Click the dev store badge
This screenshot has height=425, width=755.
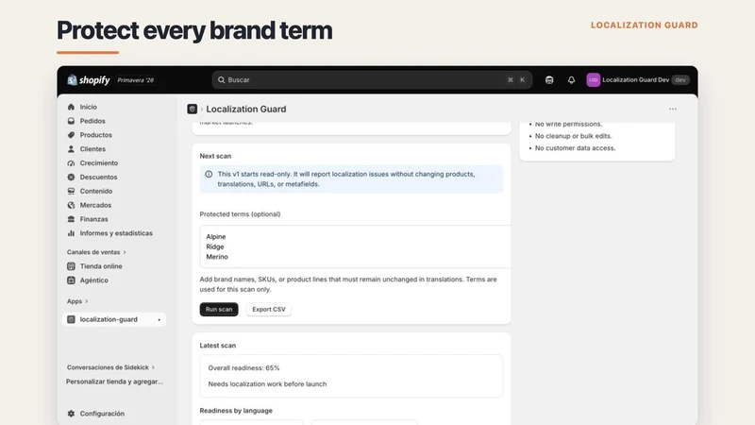[679, 80]
